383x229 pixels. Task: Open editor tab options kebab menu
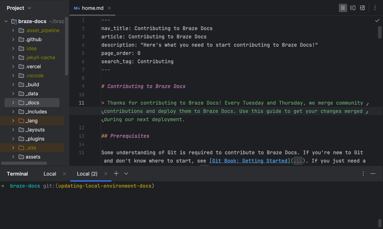375,8
